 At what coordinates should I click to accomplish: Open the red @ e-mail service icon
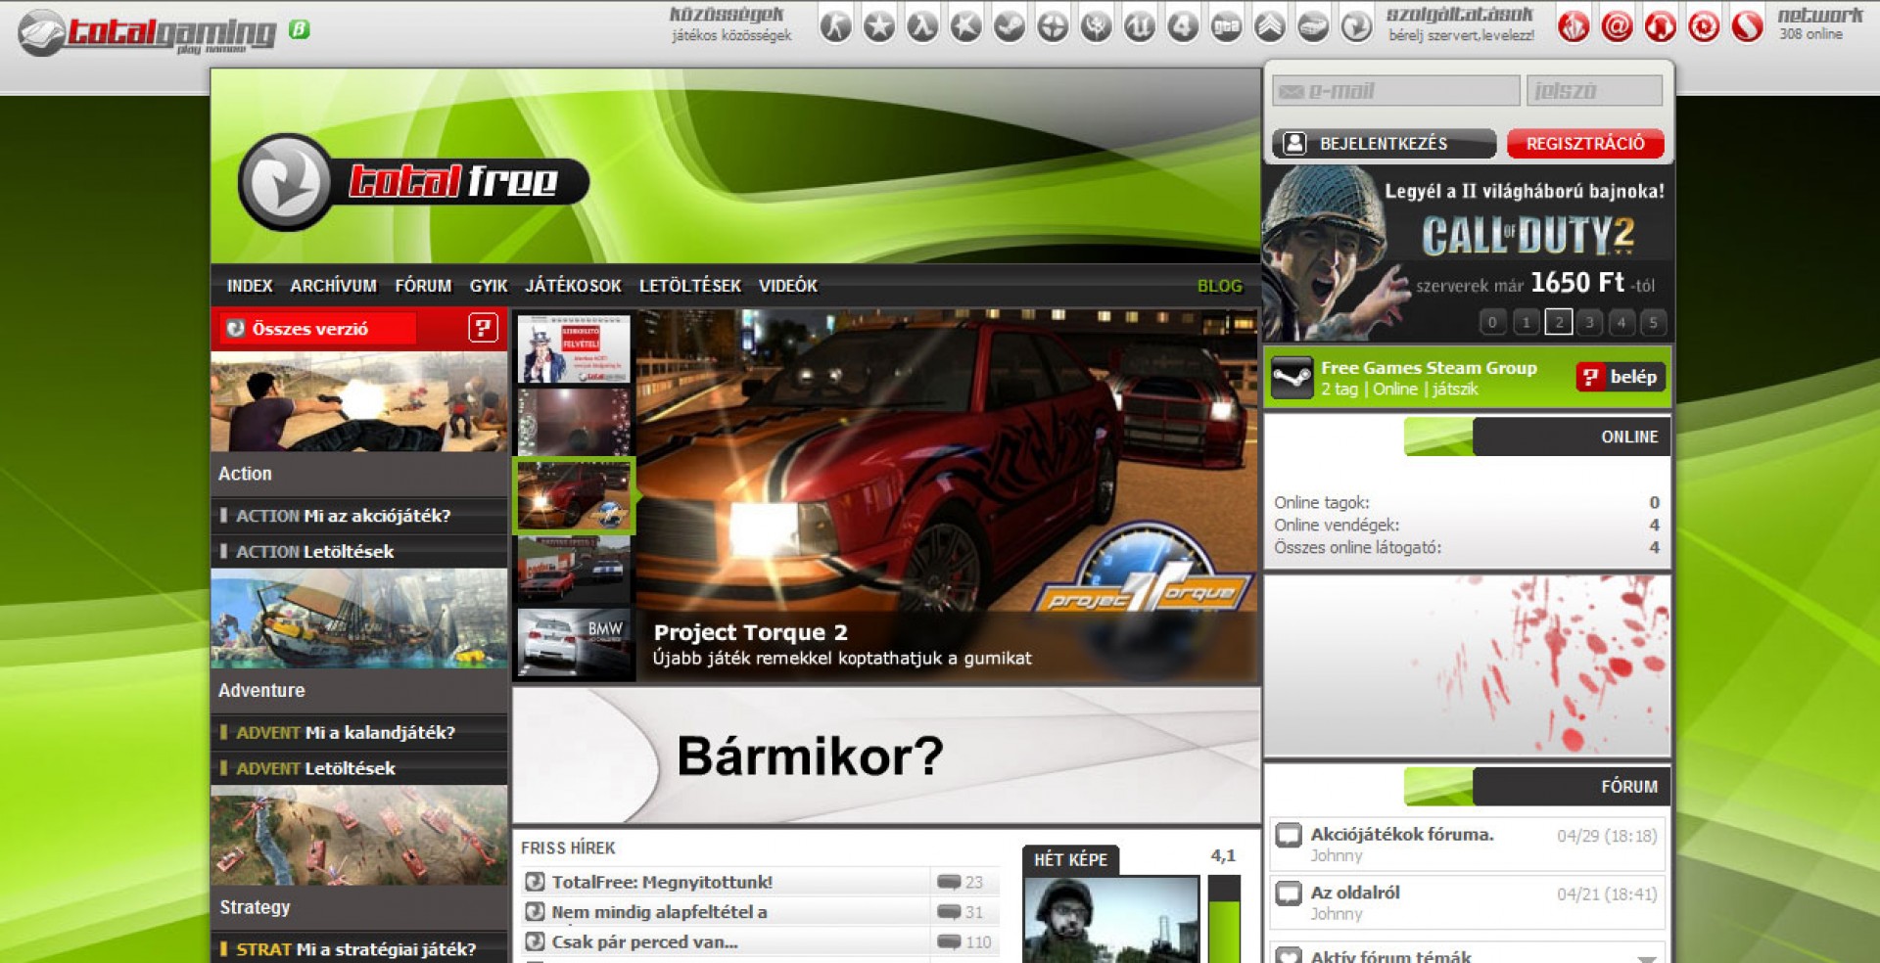pos(1617,26)
